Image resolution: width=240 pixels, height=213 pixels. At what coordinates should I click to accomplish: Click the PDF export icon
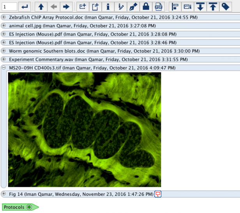click(x=159, y=7)
